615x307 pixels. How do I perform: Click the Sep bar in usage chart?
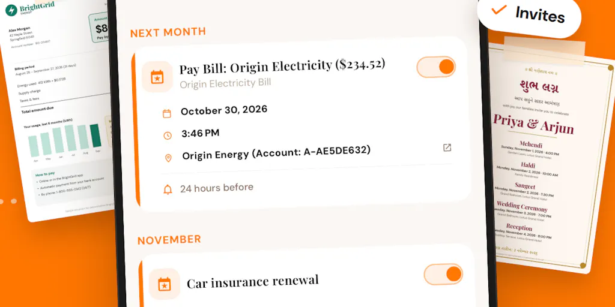pyautogui.click(x=95, y=136)
